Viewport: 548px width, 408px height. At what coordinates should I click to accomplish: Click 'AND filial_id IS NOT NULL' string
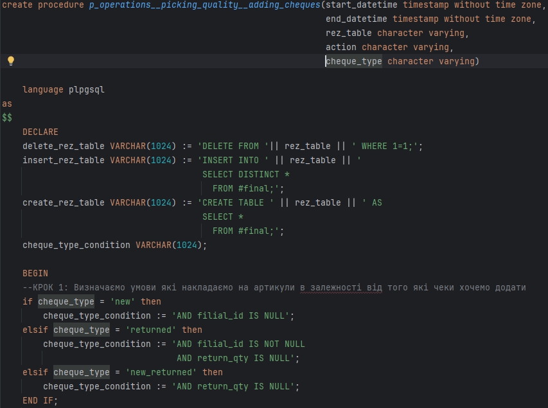[238, 344]
